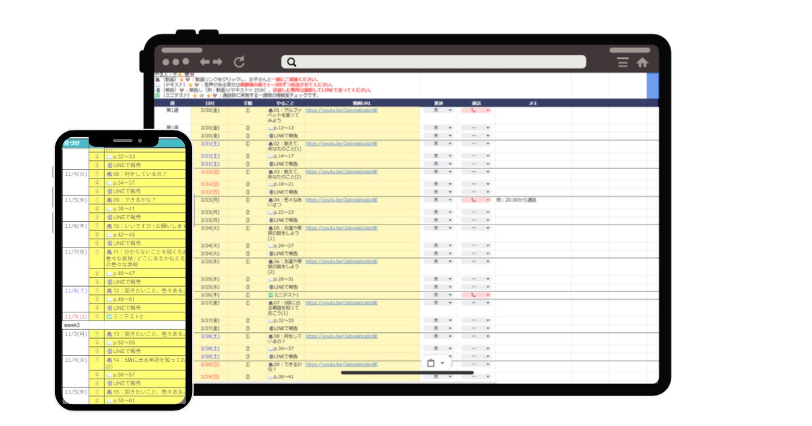The width and height of the screenshot is (812, 426).
Task: Open 進捗 dropdown in ミニテスト1 row
Action: coord(438,295)
